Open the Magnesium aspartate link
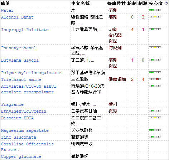The height and width of the screenshot is (160, 169). click(x=25, y=130)
